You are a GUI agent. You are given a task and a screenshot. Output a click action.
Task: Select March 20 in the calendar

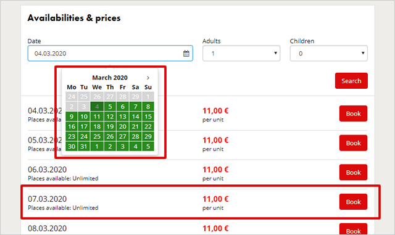pos(123,126)
